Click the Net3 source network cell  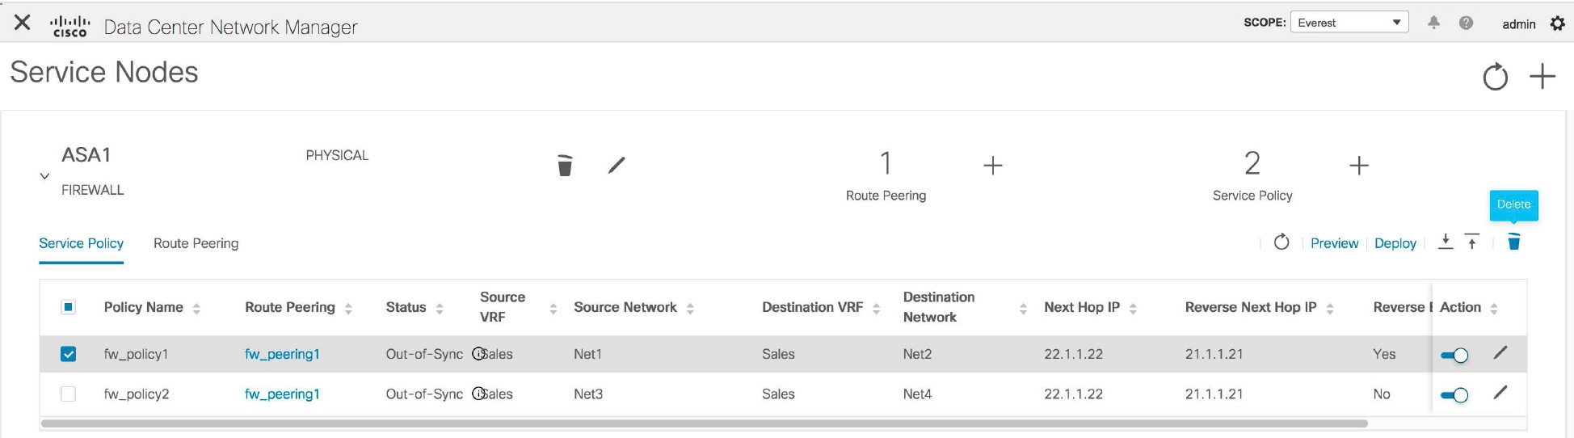[588, 394]
